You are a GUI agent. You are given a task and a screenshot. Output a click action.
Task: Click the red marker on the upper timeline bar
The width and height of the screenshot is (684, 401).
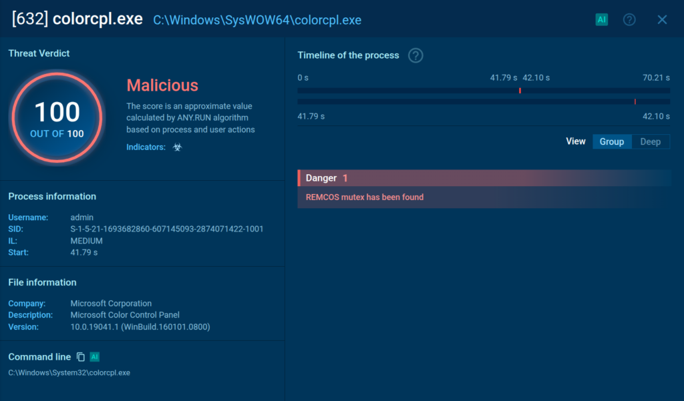520,90
